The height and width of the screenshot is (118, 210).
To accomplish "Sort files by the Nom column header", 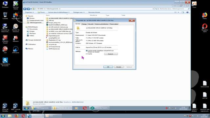I will [48, 15].
